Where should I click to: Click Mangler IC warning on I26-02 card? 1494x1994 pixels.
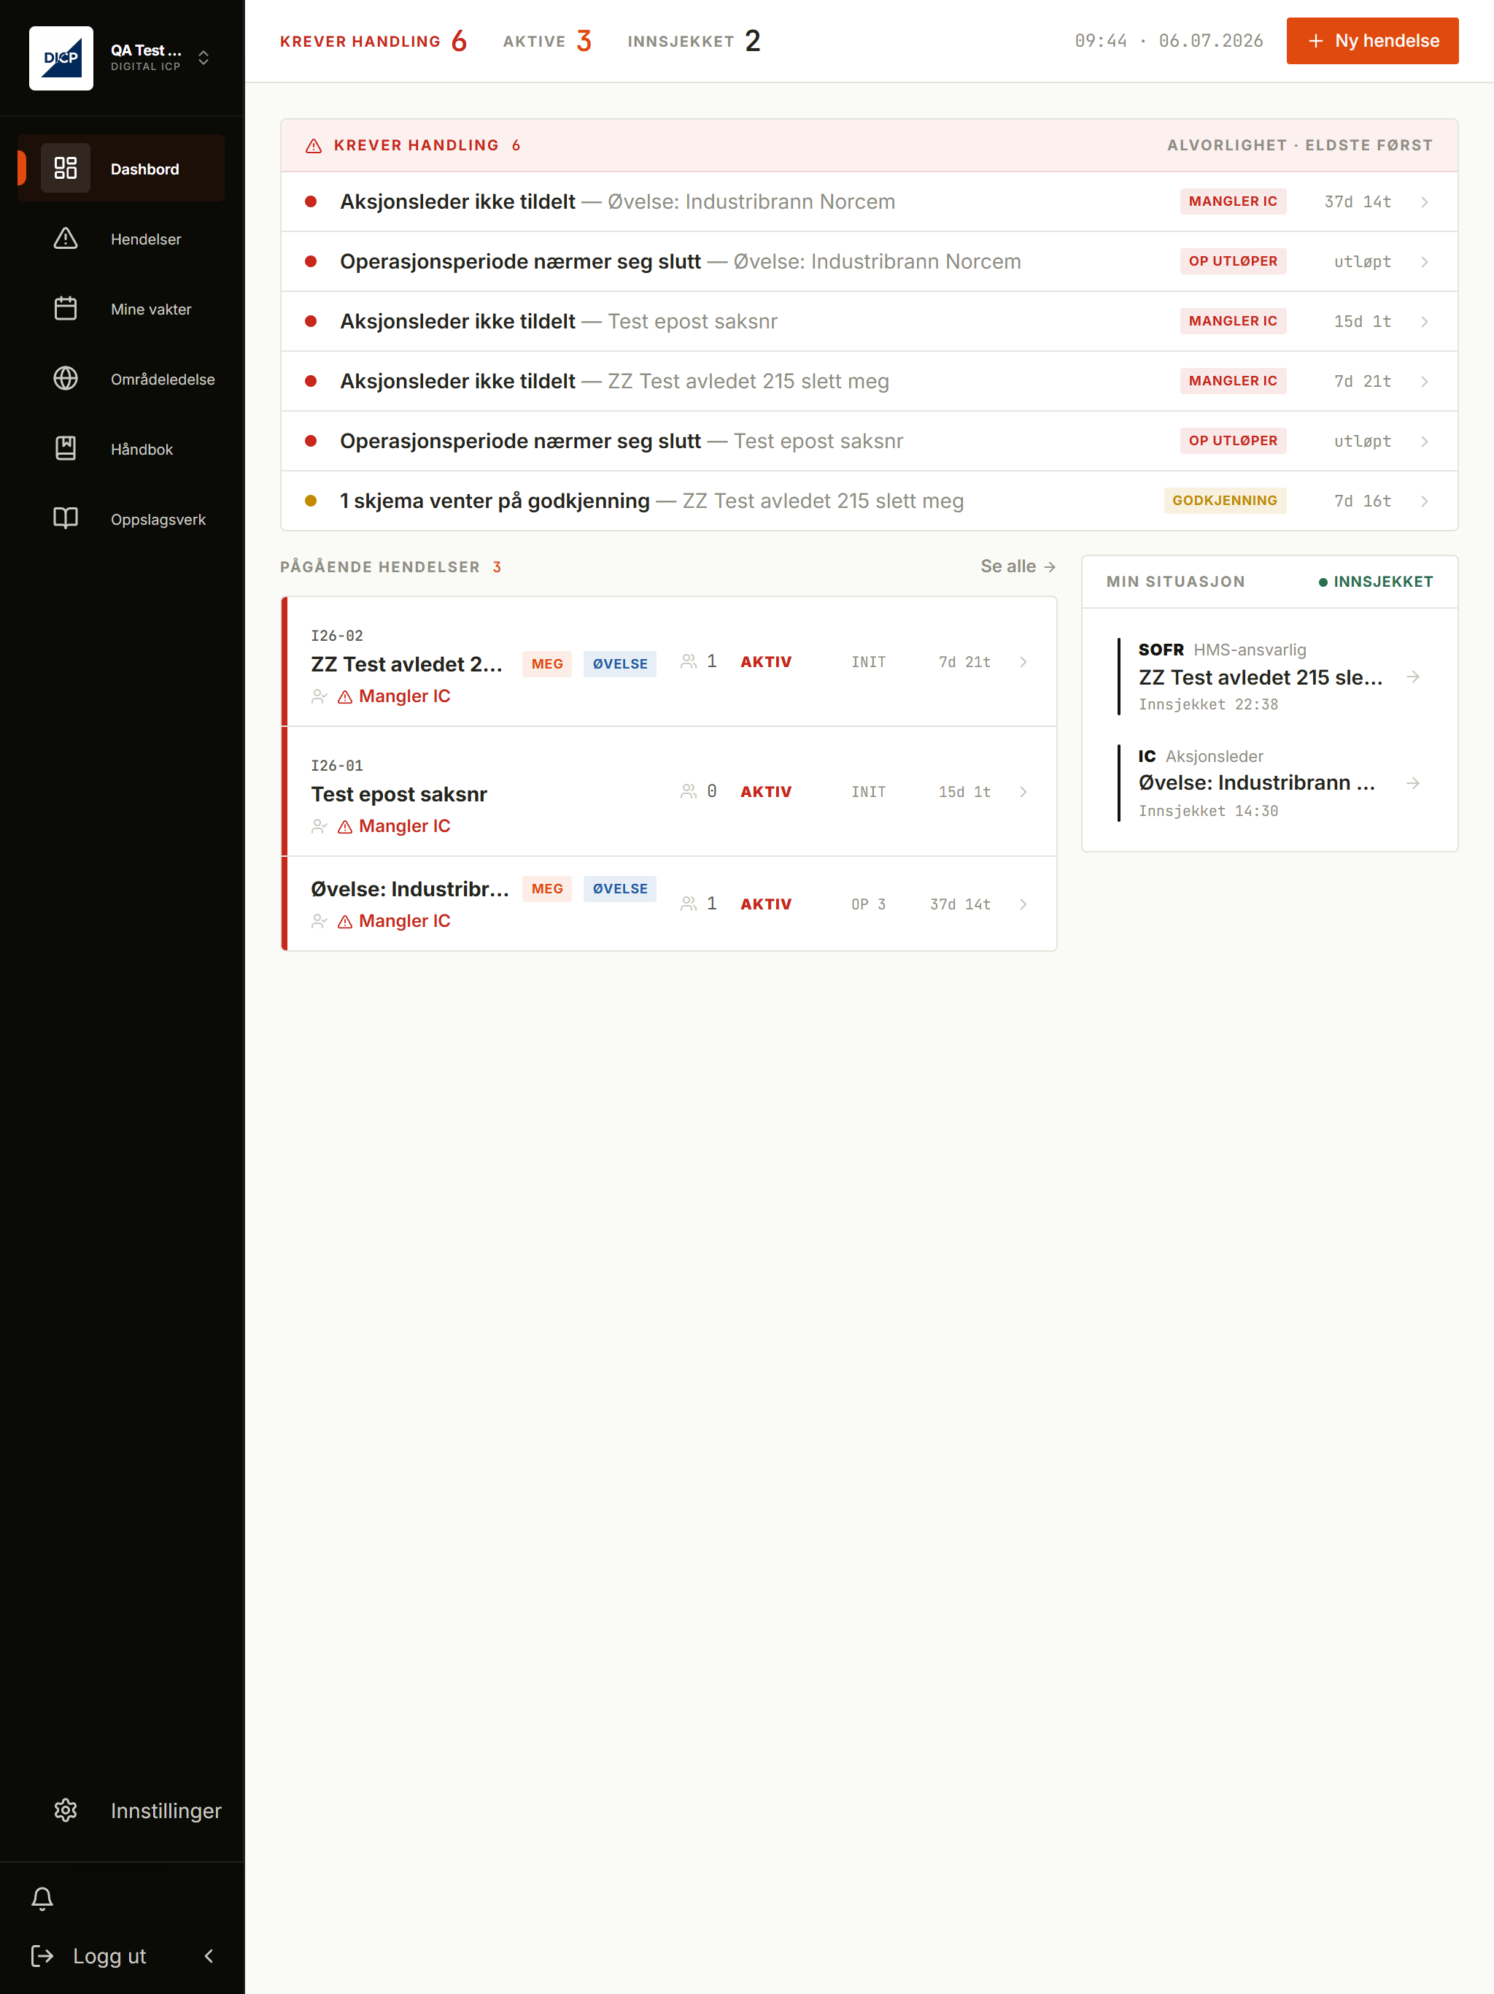coord(394,696)
